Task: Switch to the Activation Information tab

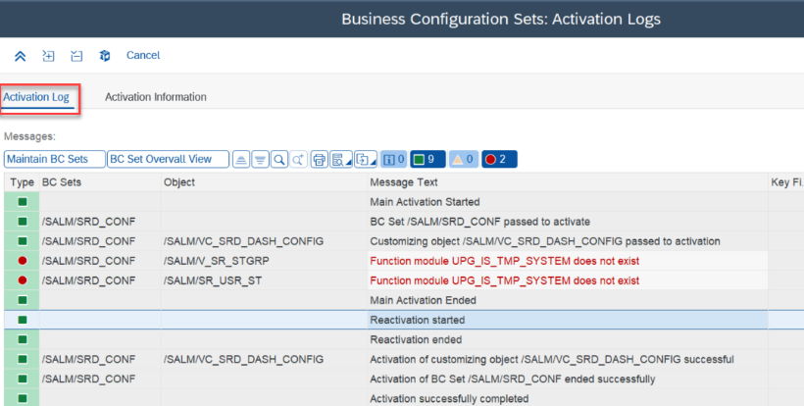Action: point(156,97)
